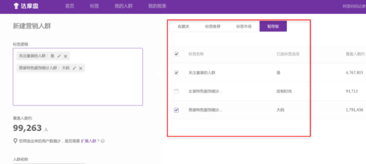Remove the 关注童装的人群 tag with X
The width and height of the screenshot is (366, 164).
coord(65,56)
